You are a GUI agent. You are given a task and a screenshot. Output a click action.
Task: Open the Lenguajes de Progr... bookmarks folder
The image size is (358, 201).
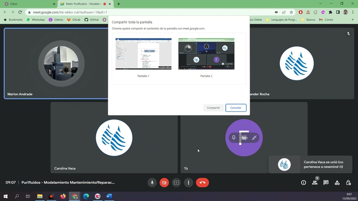[x=281, y=20]
